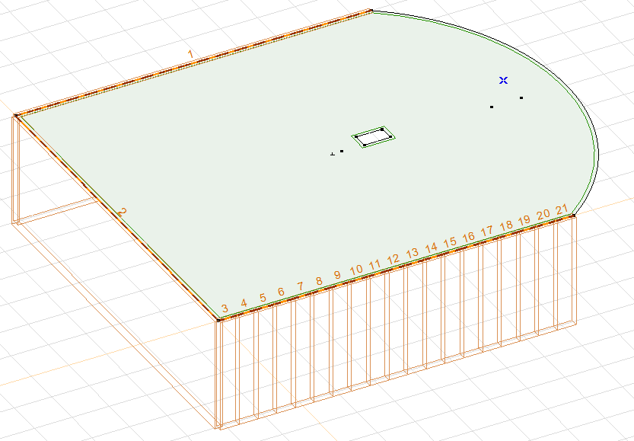Click slab corner node beside label 21

point(572,216)
